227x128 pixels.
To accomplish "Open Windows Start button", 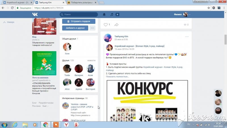I will point(4,125).
